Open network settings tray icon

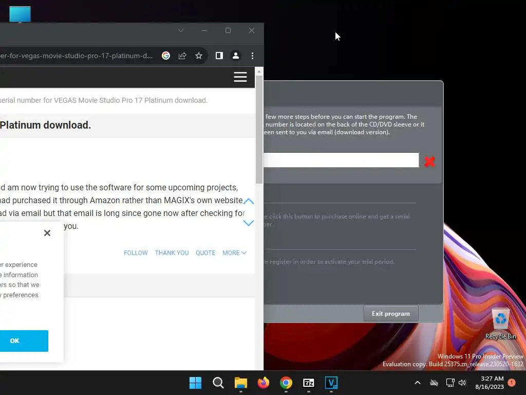(450, 383)
